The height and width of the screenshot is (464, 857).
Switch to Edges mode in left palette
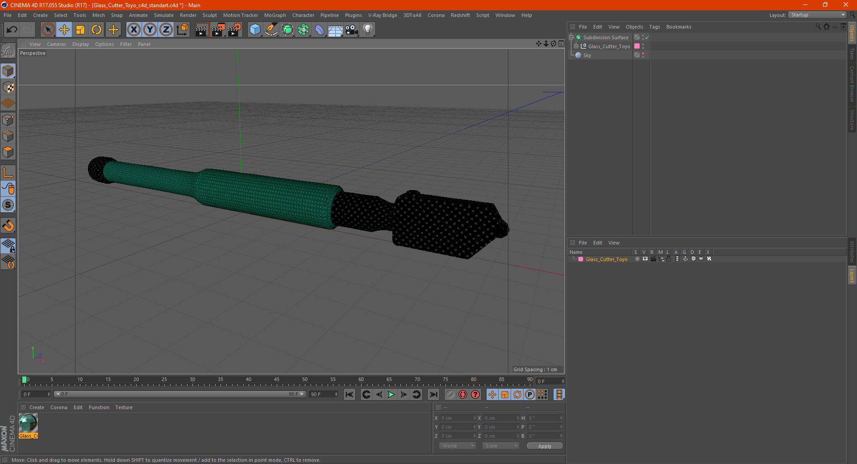pyautogui.click(x=8, y=136)
